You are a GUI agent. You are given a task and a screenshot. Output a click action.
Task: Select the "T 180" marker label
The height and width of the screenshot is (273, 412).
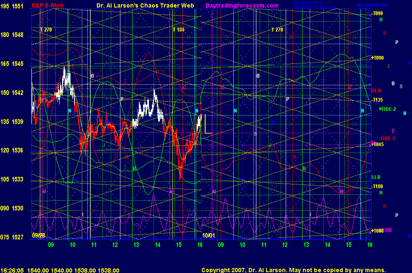(x=178, y=30)
